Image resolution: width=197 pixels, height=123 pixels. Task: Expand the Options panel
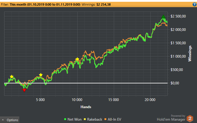pyautogui.click(x=10, y=120)
